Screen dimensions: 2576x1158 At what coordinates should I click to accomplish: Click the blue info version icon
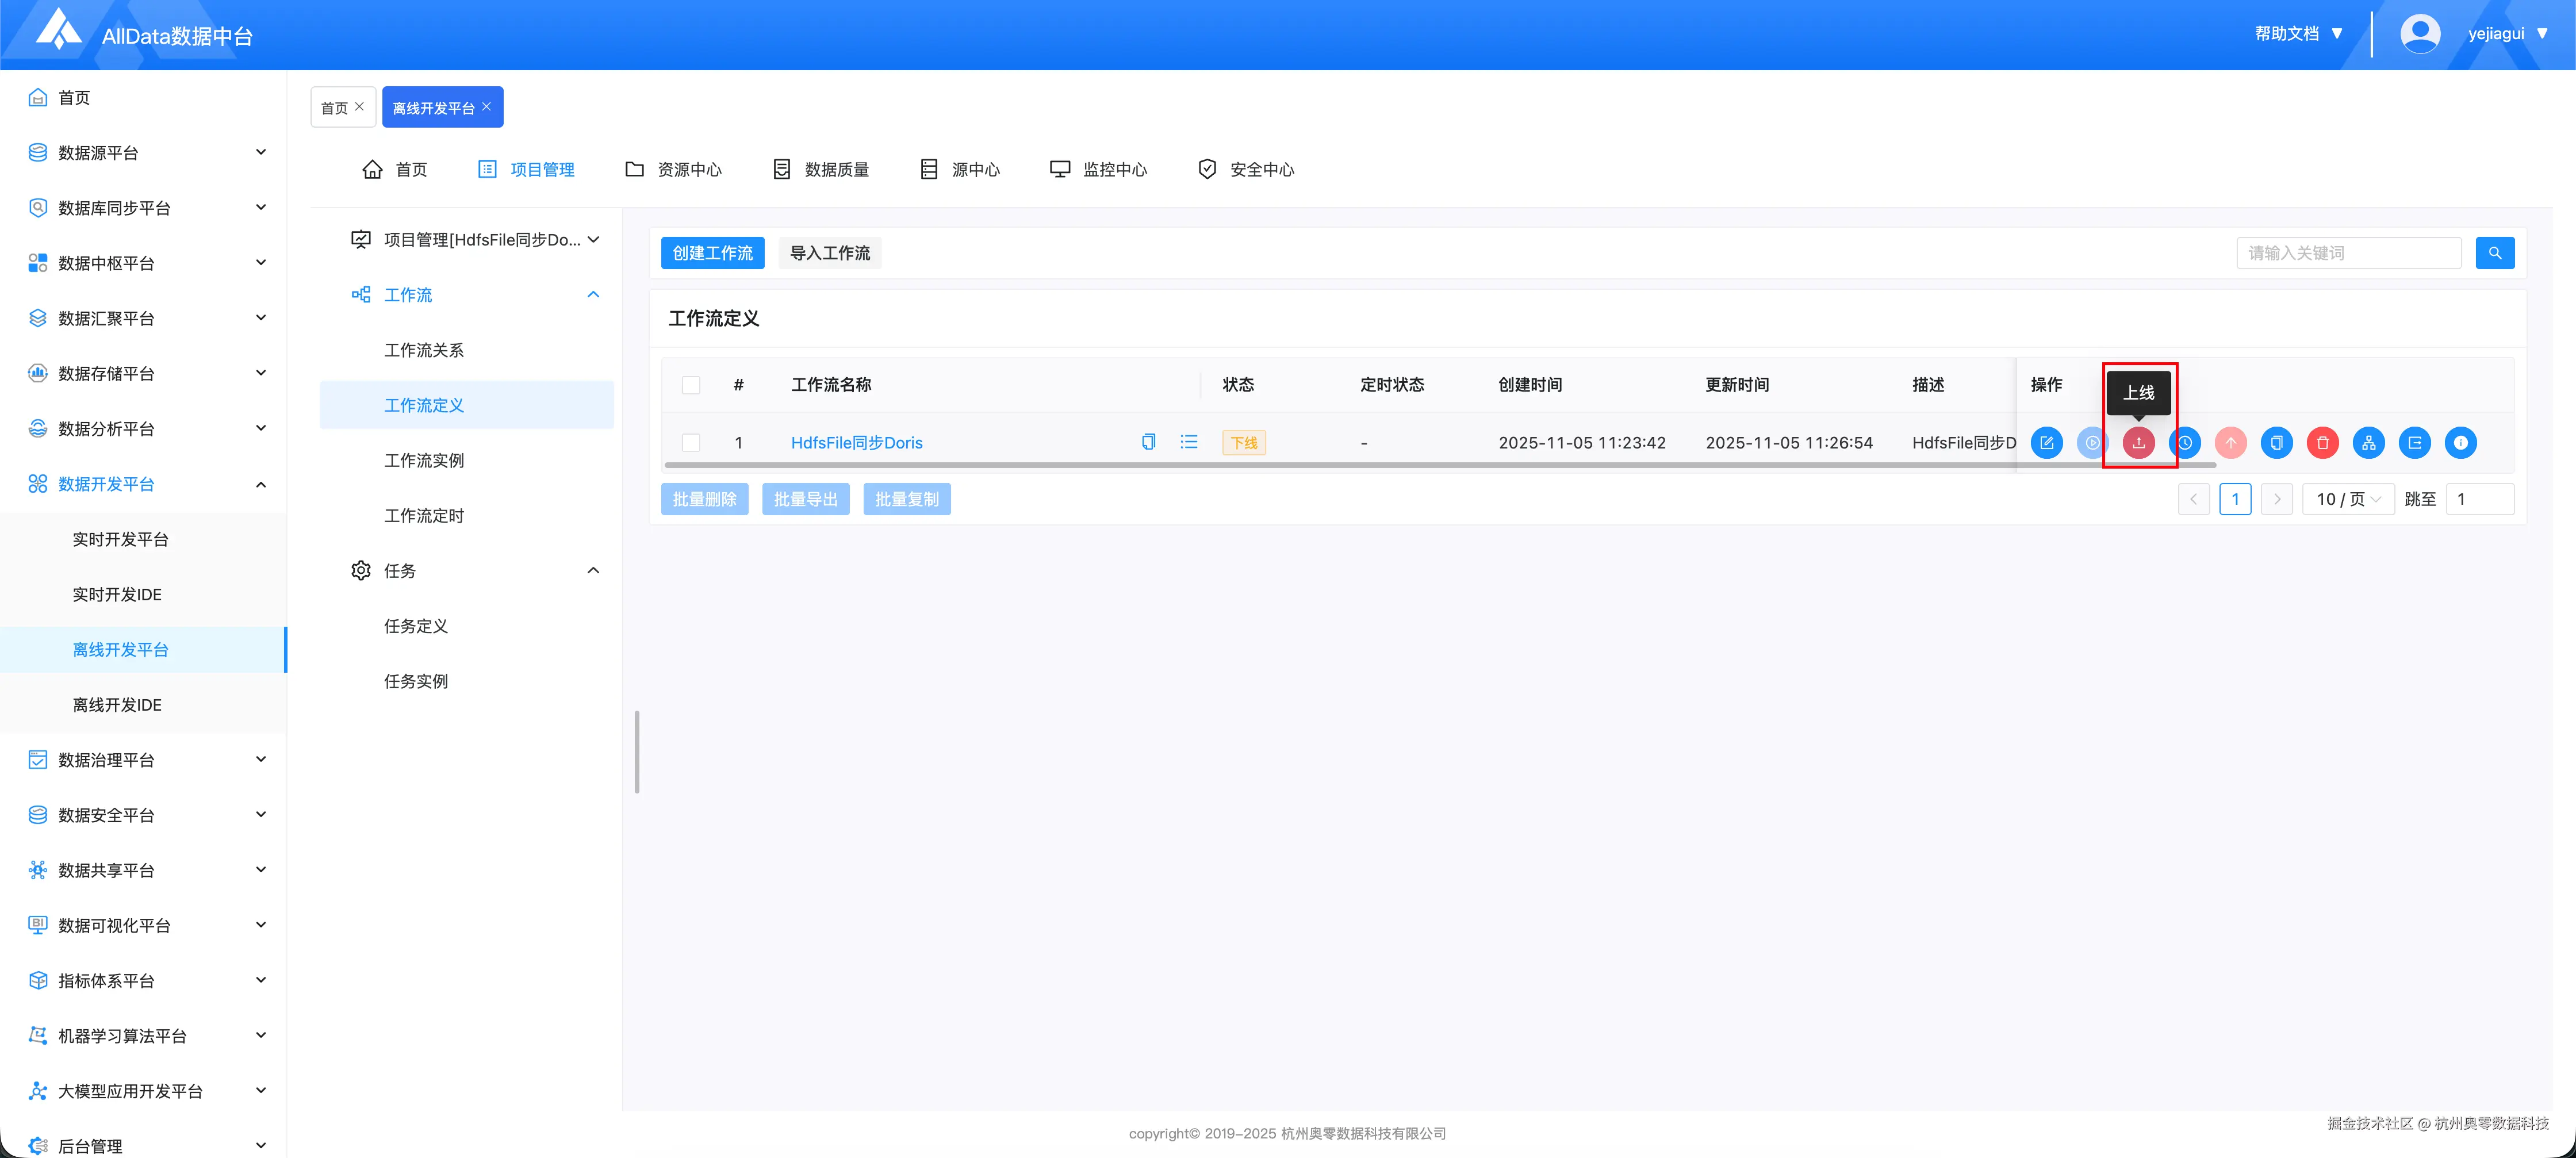pos(2460,443)
